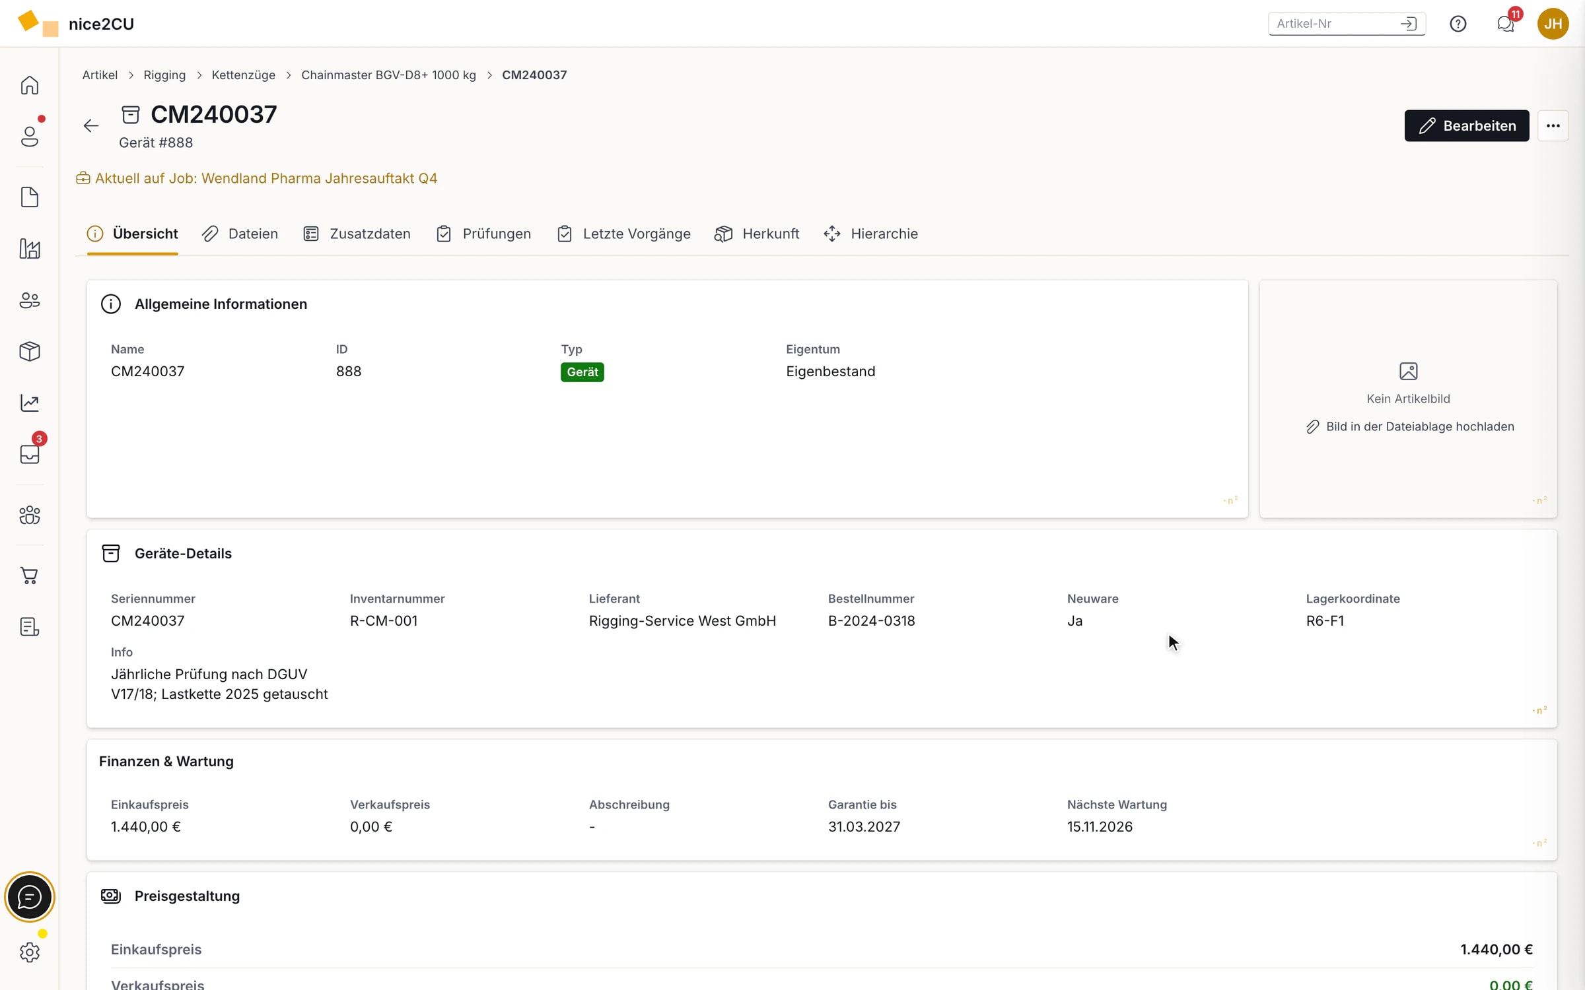
Task: Open the team group icon in sidebar
Action: point(30,515)
